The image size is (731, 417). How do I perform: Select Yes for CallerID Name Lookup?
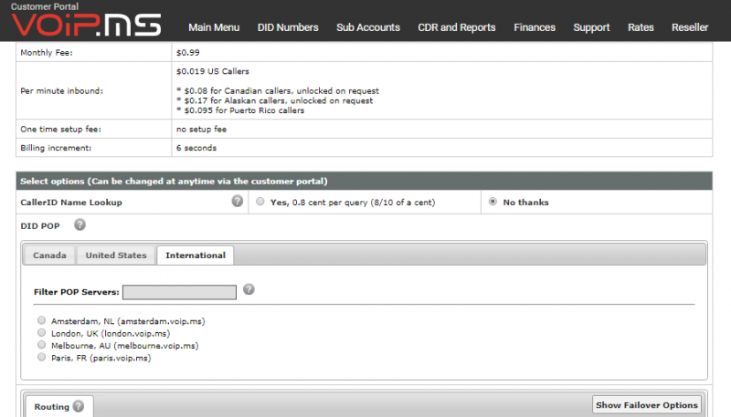pyautogui.click(x=260, y=202)
